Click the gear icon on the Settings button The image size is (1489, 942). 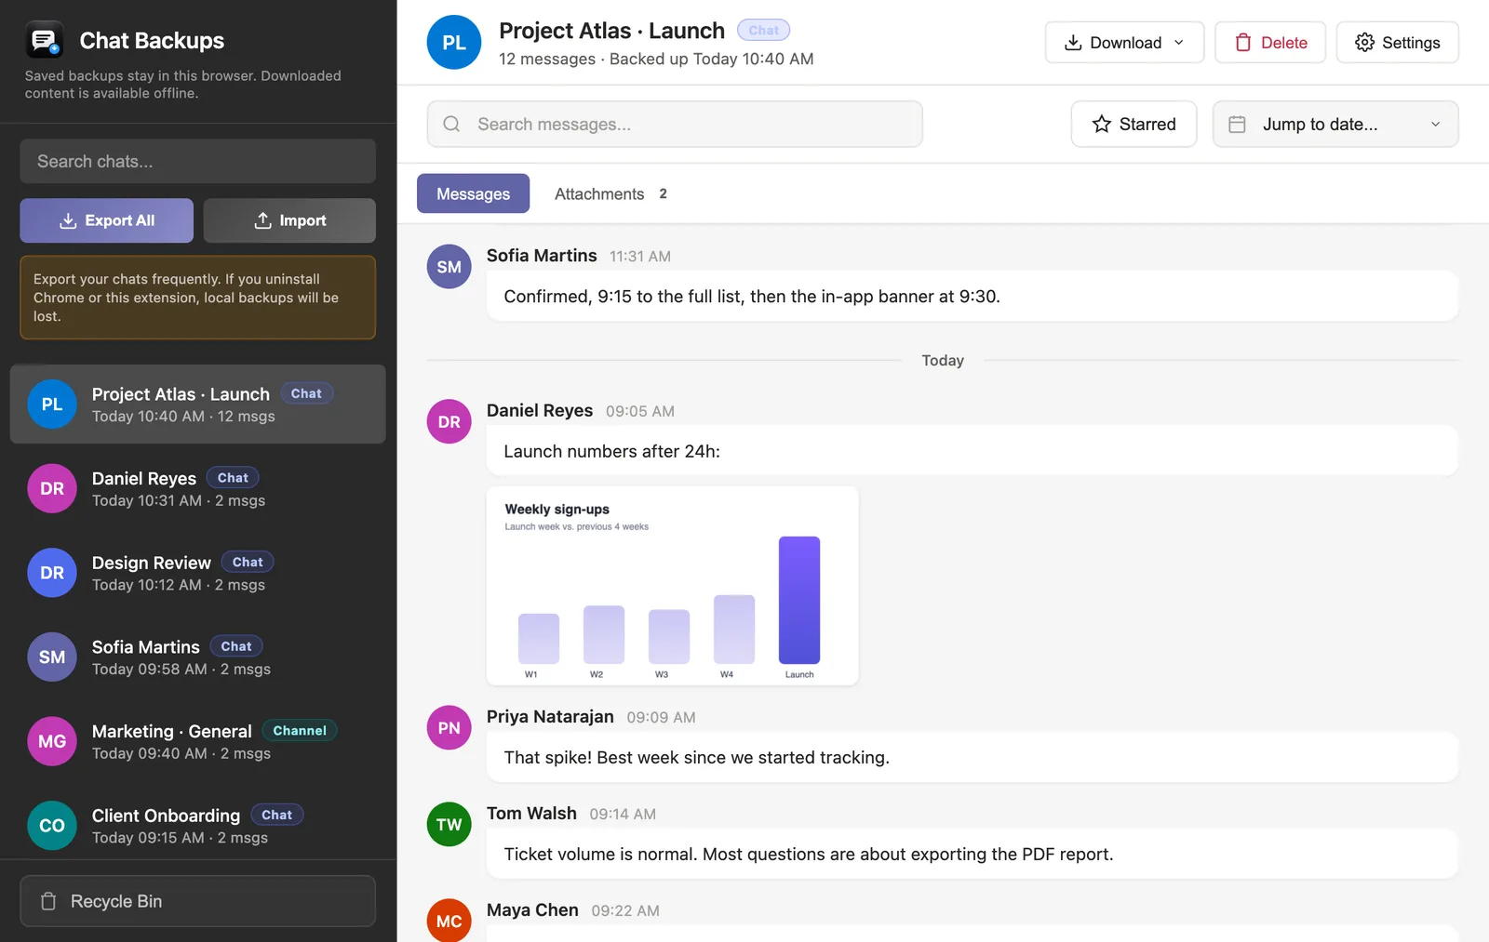[x=1364, y=43]
